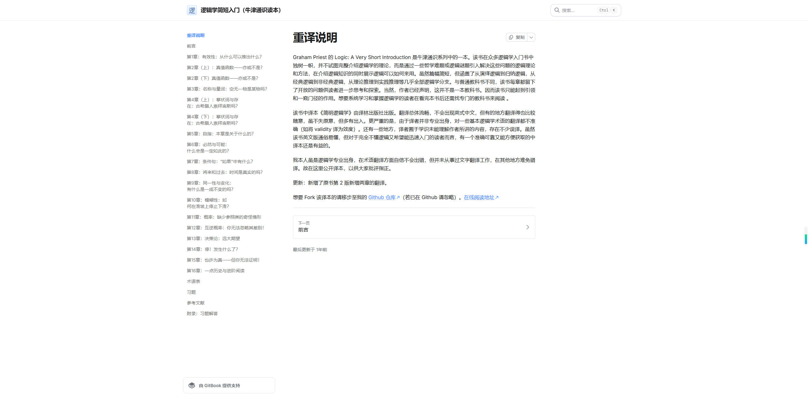This screenshot has width=808, height=401.
Task: Open 参考文献 in the sidebar
Action: click(x=196, y=303)
